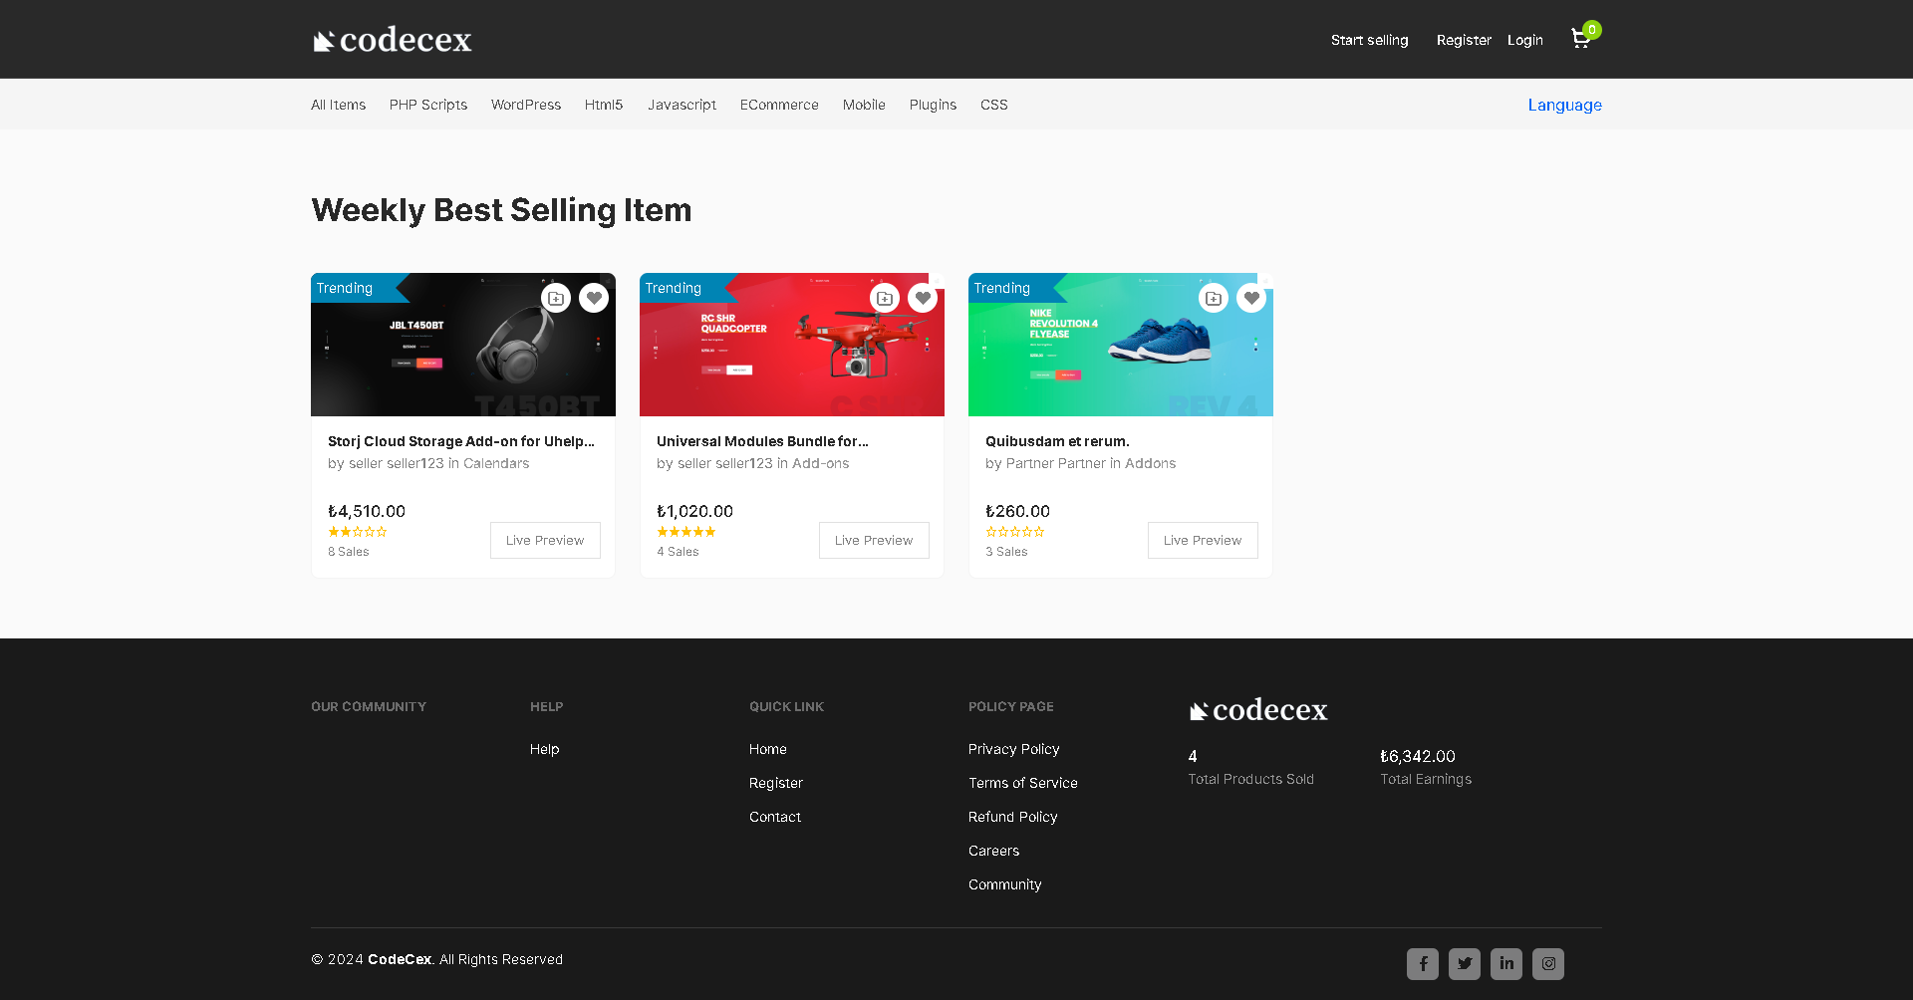Click the red quadcopter product thumbnail
Viewport: 1913px width, 1000px height.
pos(792,345)
